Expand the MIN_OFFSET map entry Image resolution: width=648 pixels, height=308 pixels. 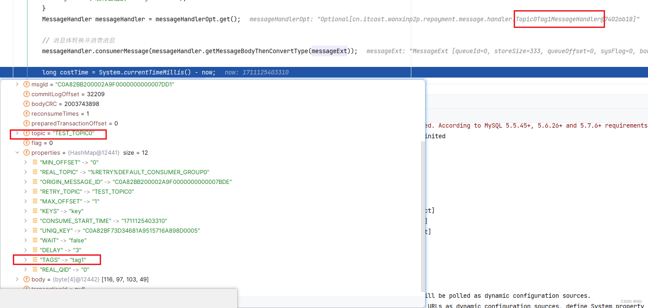click(26, 162)
